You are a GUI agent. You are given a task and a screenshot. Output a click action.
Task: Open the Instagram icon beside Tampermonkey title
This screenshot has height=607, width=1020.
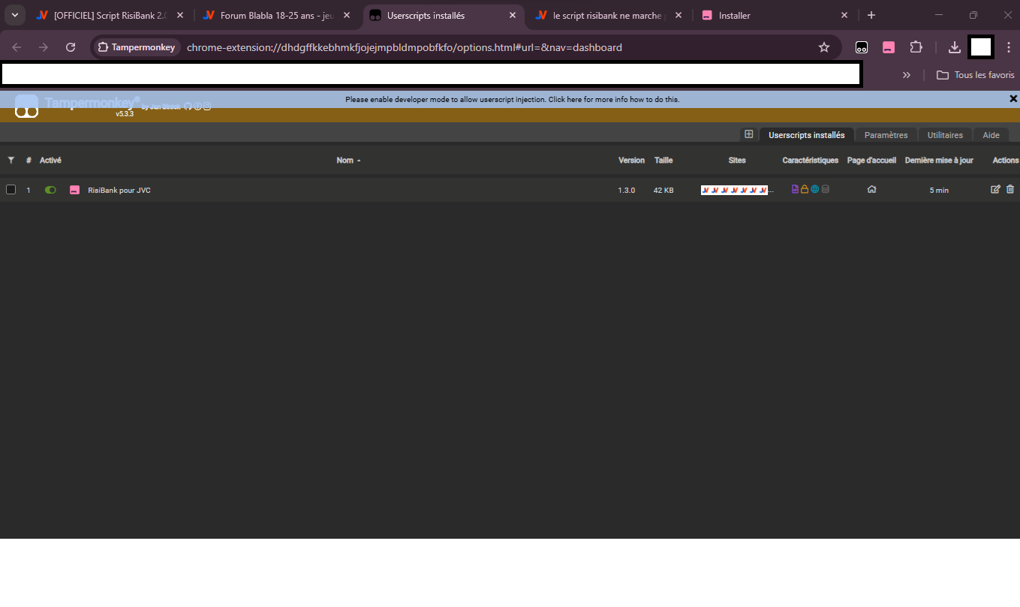click(x=207, y=106)
